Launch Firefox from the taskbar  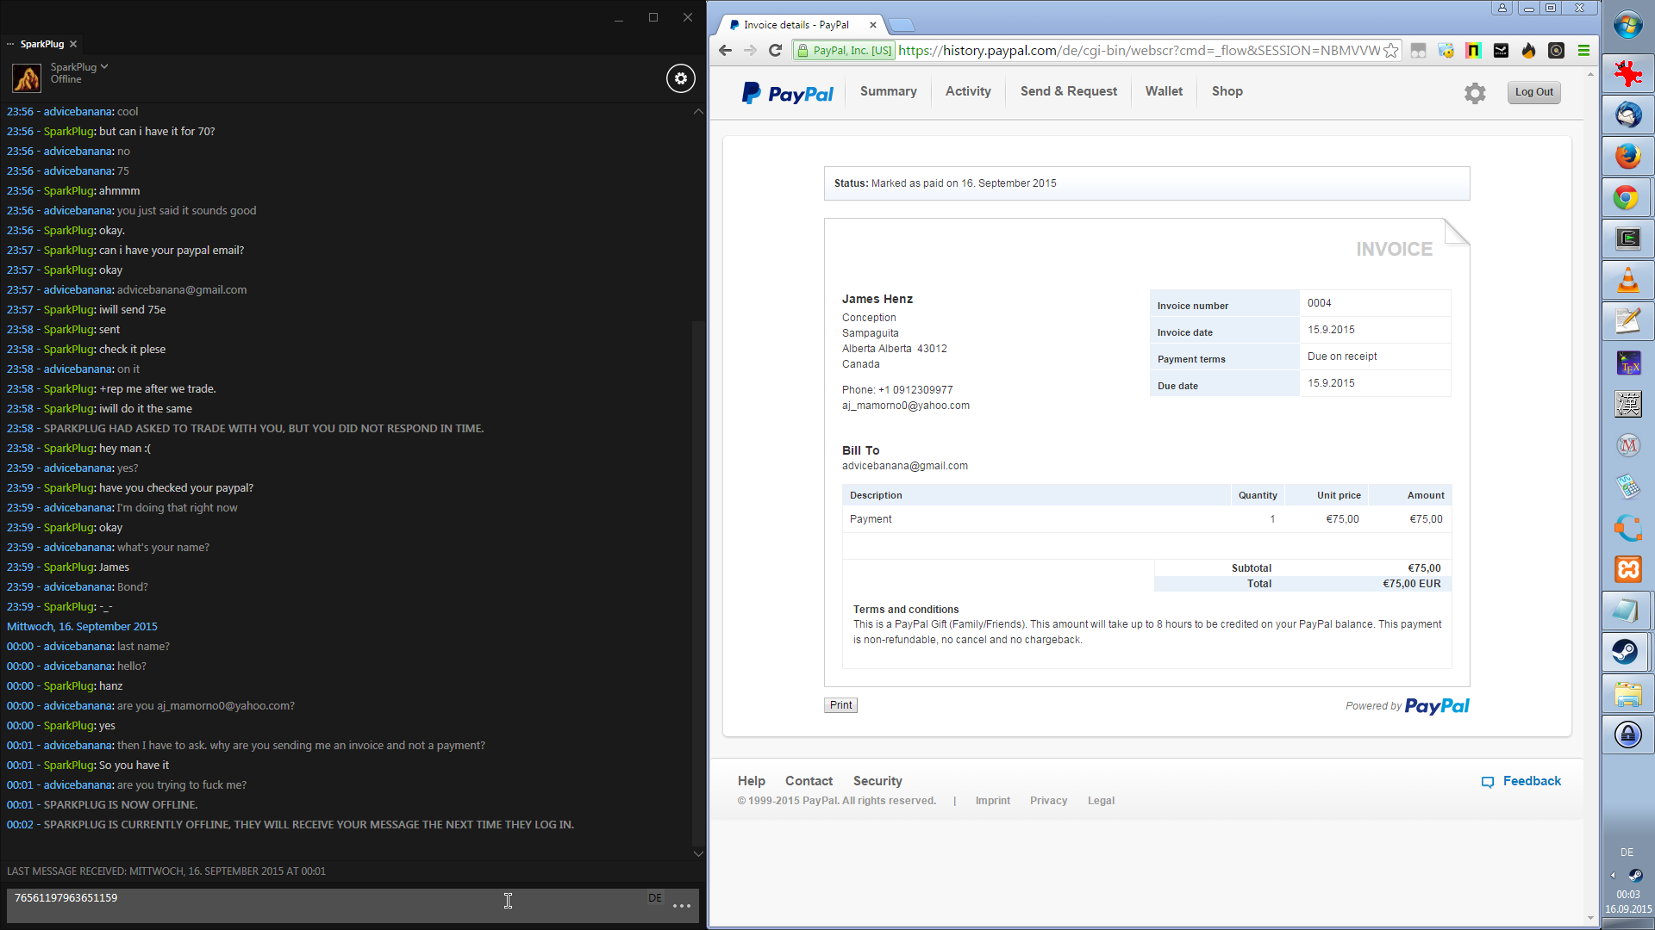pos(1627,157)
